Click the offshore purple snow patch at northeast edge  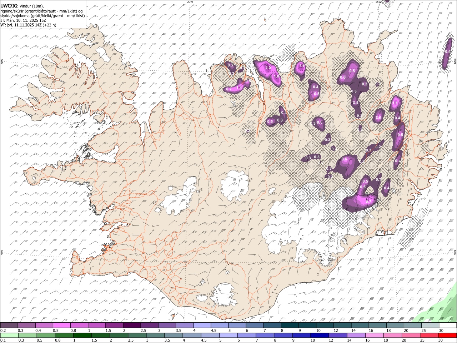pos(447,53)
